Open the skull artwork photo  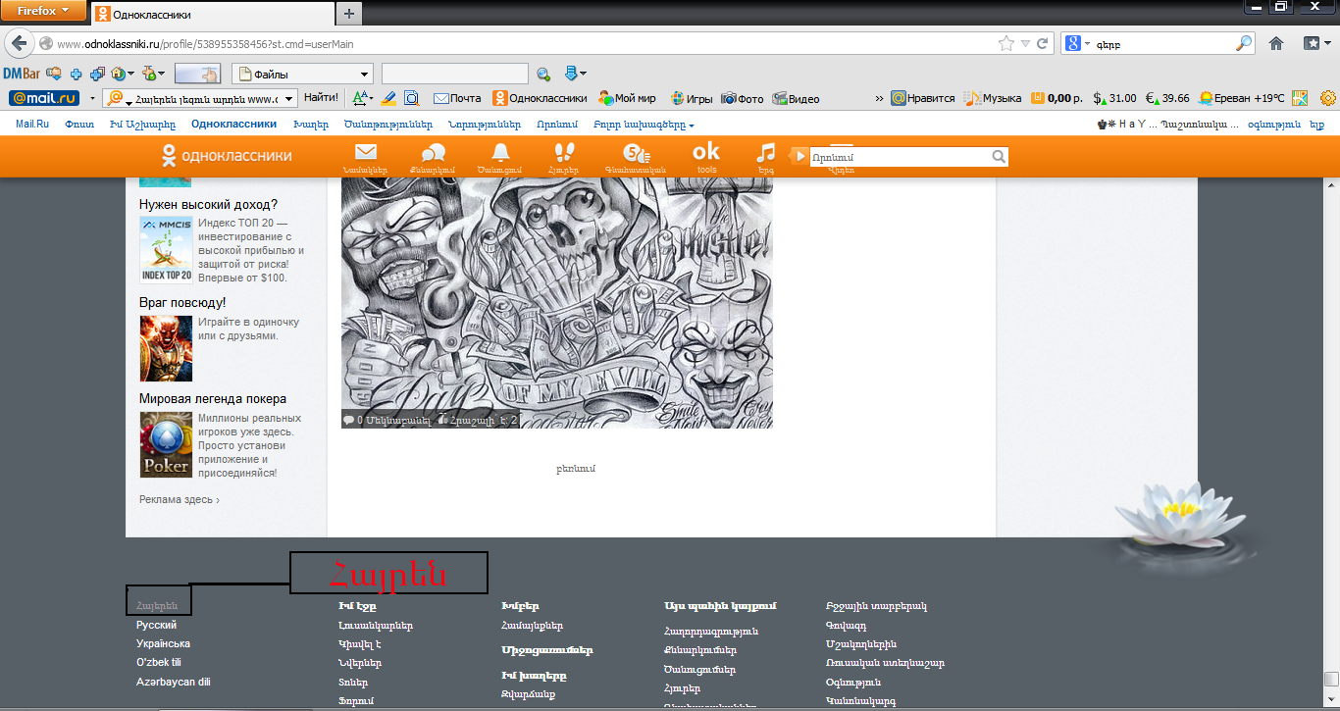(556, 303)
